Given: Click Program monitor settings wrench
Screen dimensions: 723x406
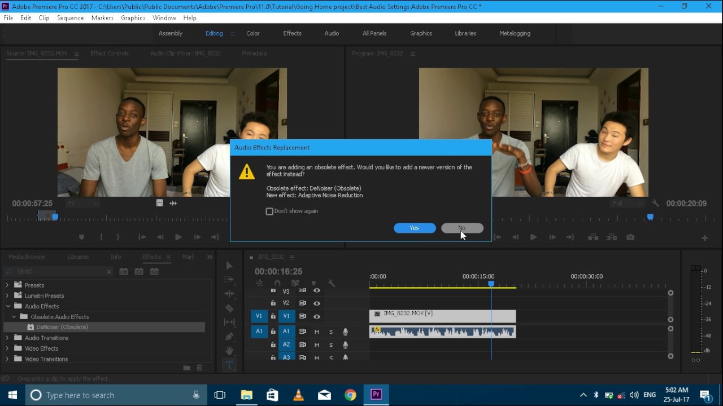Looking at the screenshot, I should pyautogui.click(x=655, y=203).
